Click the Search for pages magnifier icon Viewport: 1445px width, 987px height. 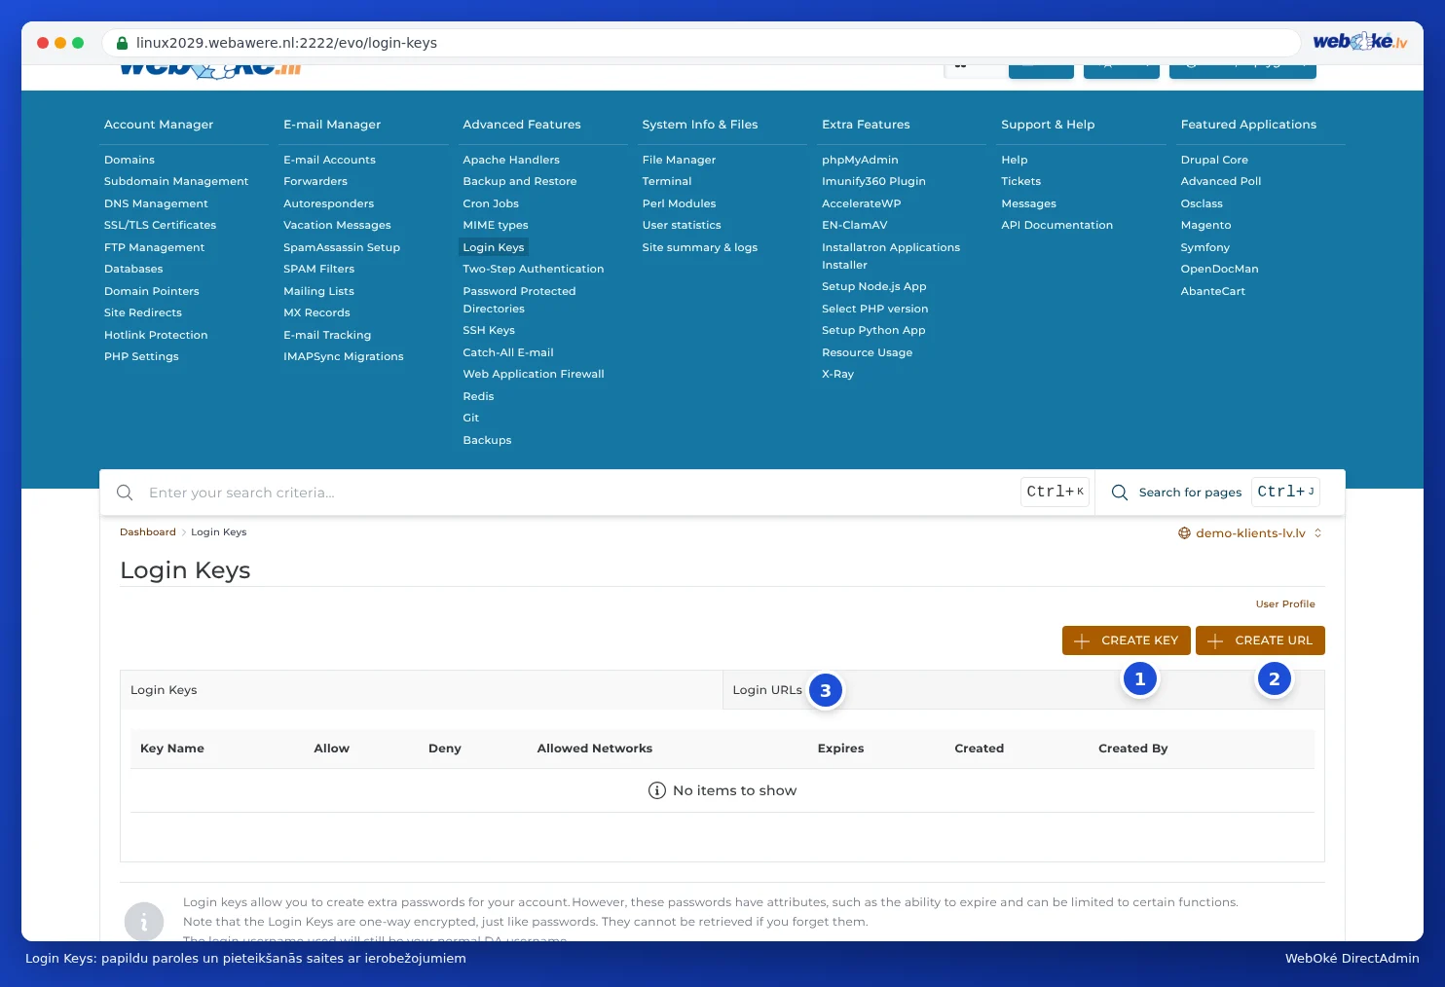tap(1120, 493)
